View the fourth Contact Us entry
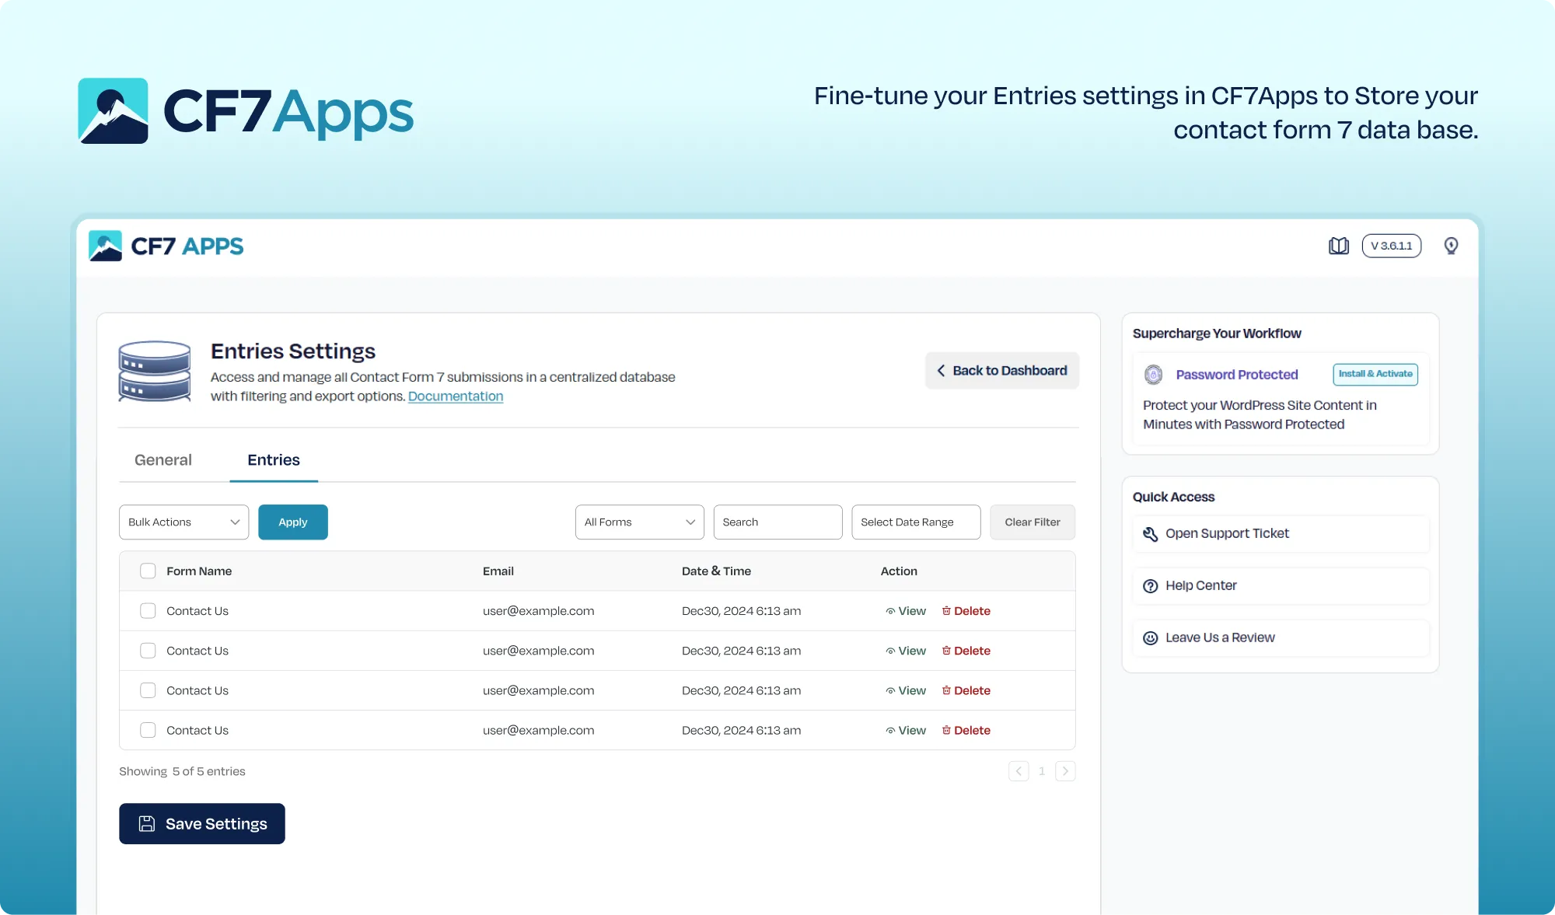The height and width of the screenshot is (915, 1555). 906,730
